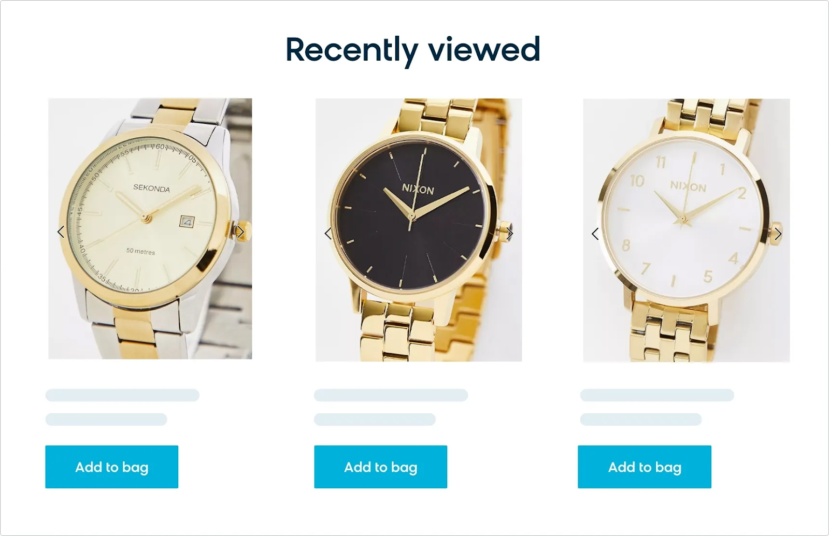Select the title placeholder under the Sekonda watch
829x536 pixels.
pyautogui.click(x=122, y=395)
